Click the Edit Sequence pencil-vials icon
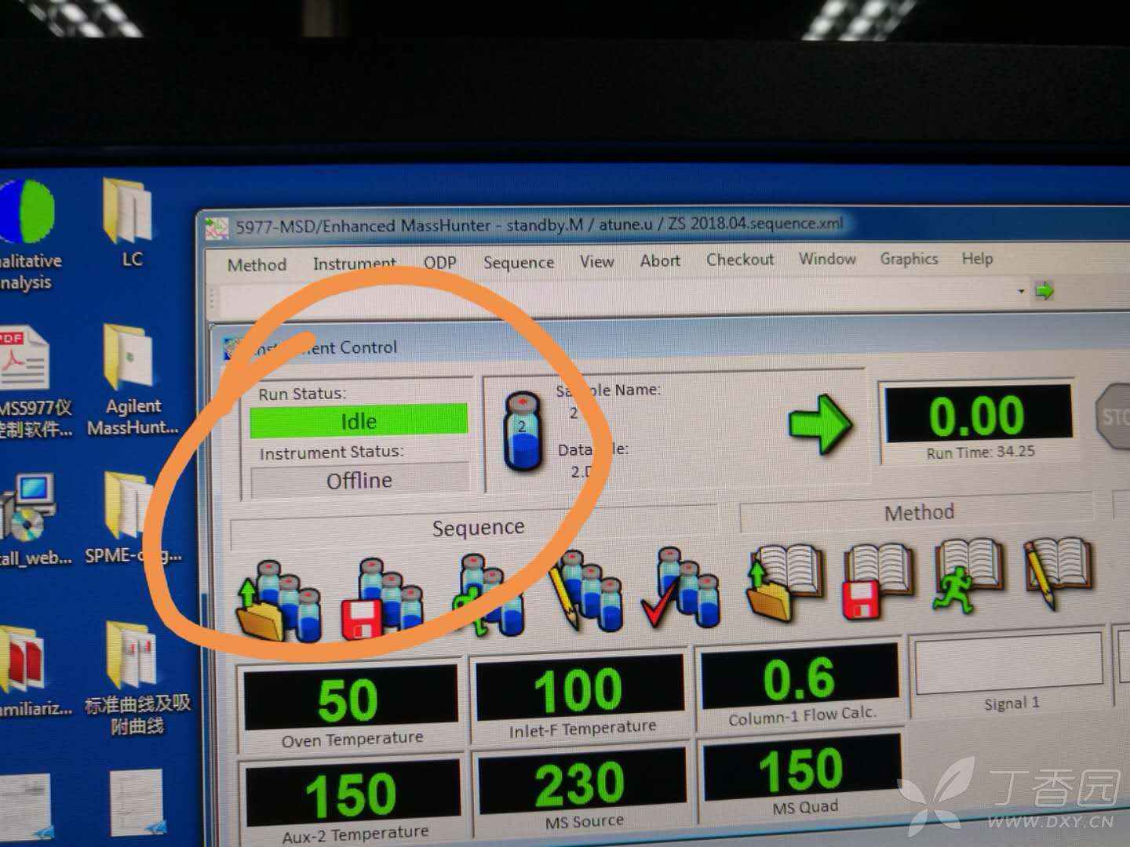Viewport: 1130px width, 847px height. point(585,590)
